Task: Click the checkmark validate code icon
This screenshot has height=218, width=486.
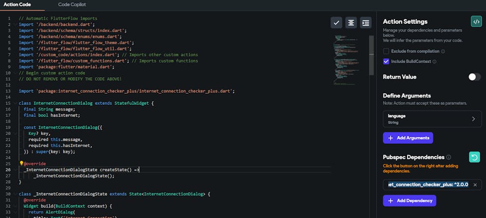Action: 336,23
